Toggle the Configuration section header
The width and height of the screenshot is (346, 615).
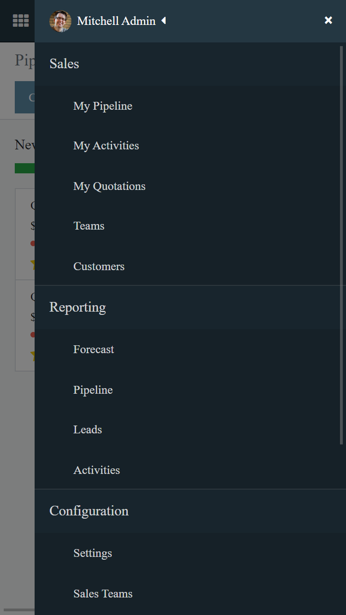(89, 511)
